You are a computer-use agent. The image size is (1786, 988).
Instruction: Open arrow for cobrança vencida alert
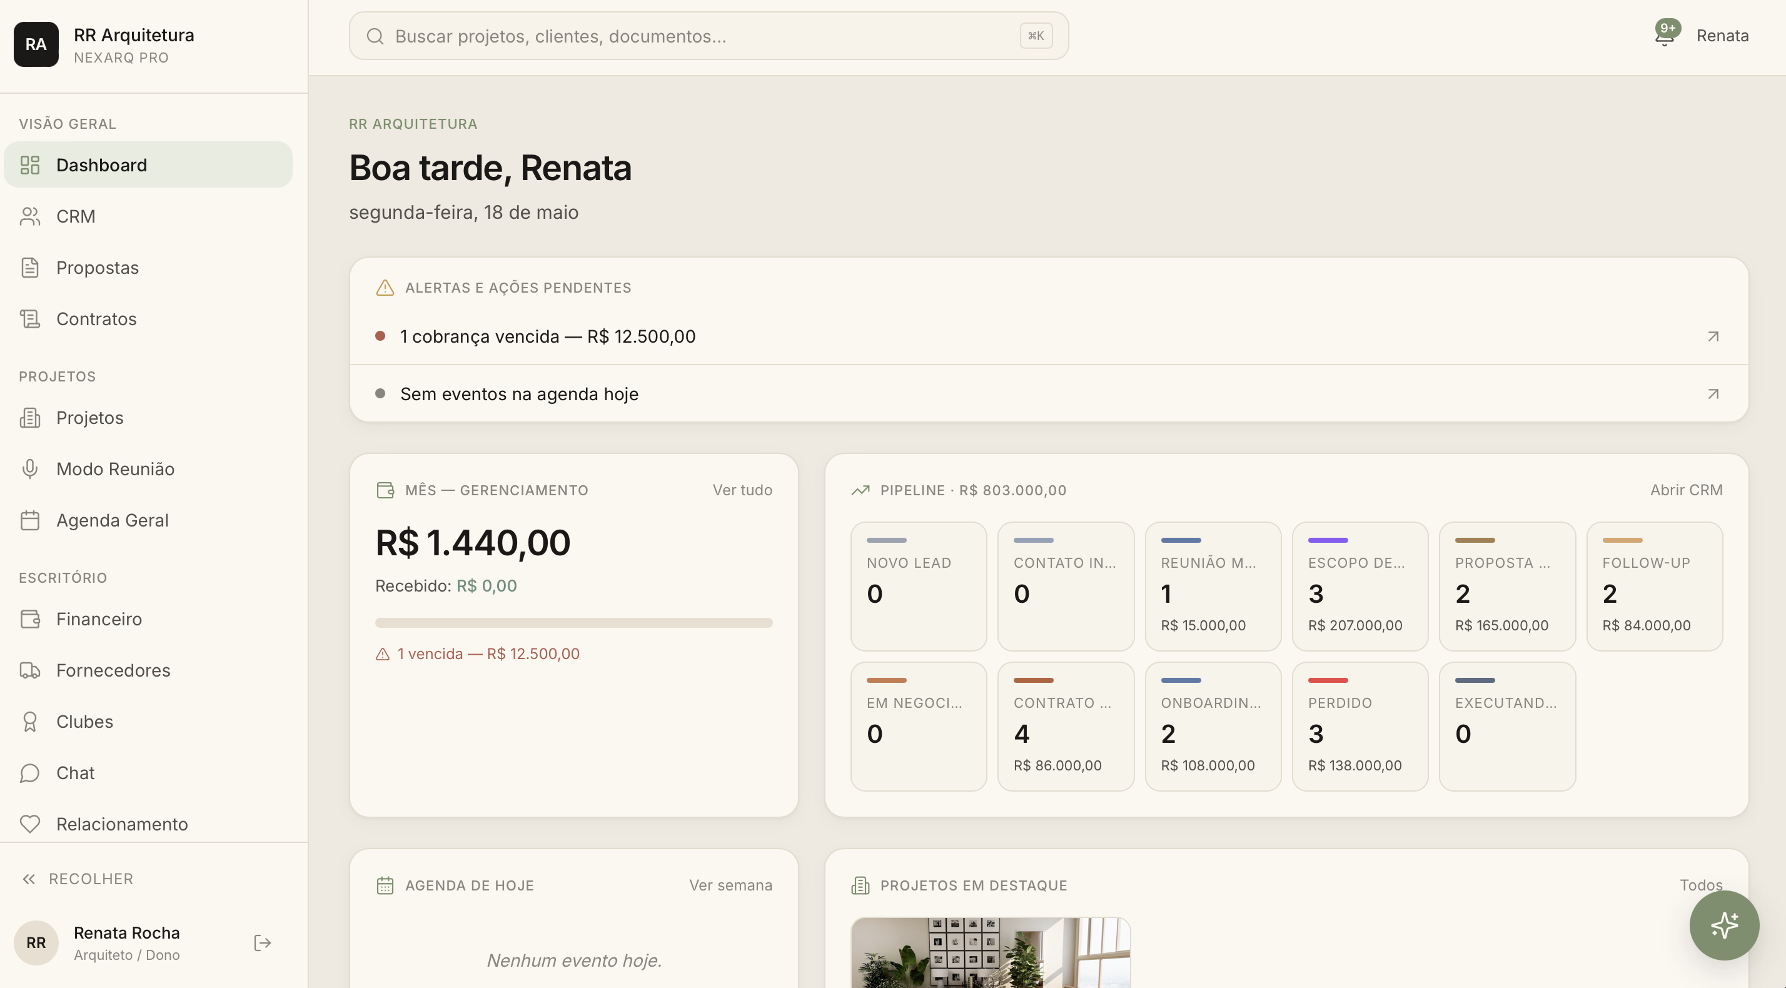pyautogui.click(x=1713, y=336)
